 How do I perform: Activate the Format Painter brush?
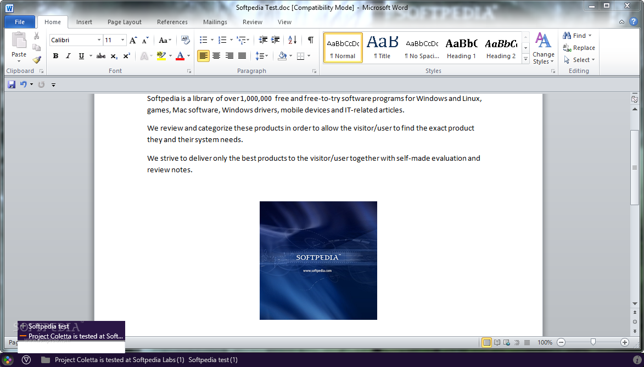(x=37, y=60)
